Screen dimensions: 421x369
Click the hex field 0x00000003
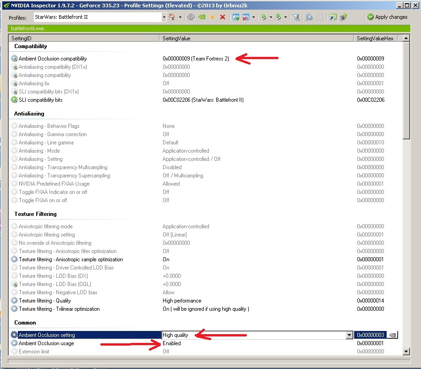click(x=371, y=335)
